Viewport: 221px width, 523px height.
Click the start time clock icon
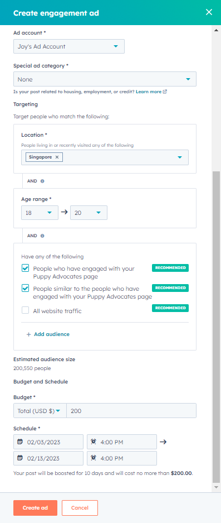(x=94, y=442)
